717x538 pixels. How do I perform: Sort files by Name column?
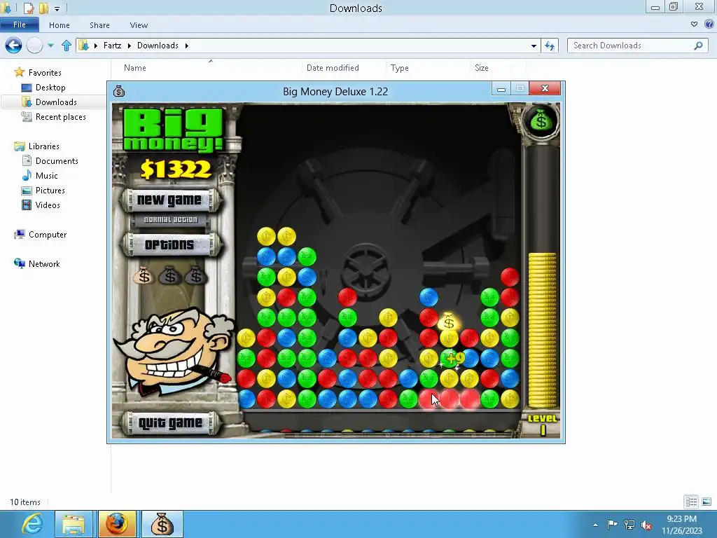(x=135, y=68)
